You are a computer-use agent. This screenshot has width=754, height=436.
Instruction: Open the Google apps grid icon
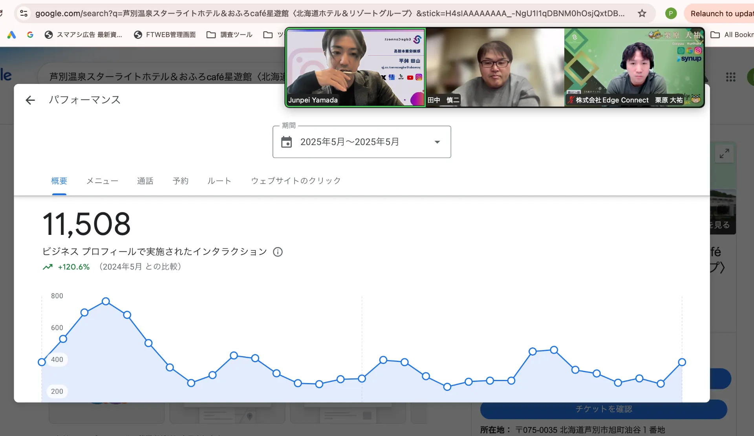pos(730,77)
